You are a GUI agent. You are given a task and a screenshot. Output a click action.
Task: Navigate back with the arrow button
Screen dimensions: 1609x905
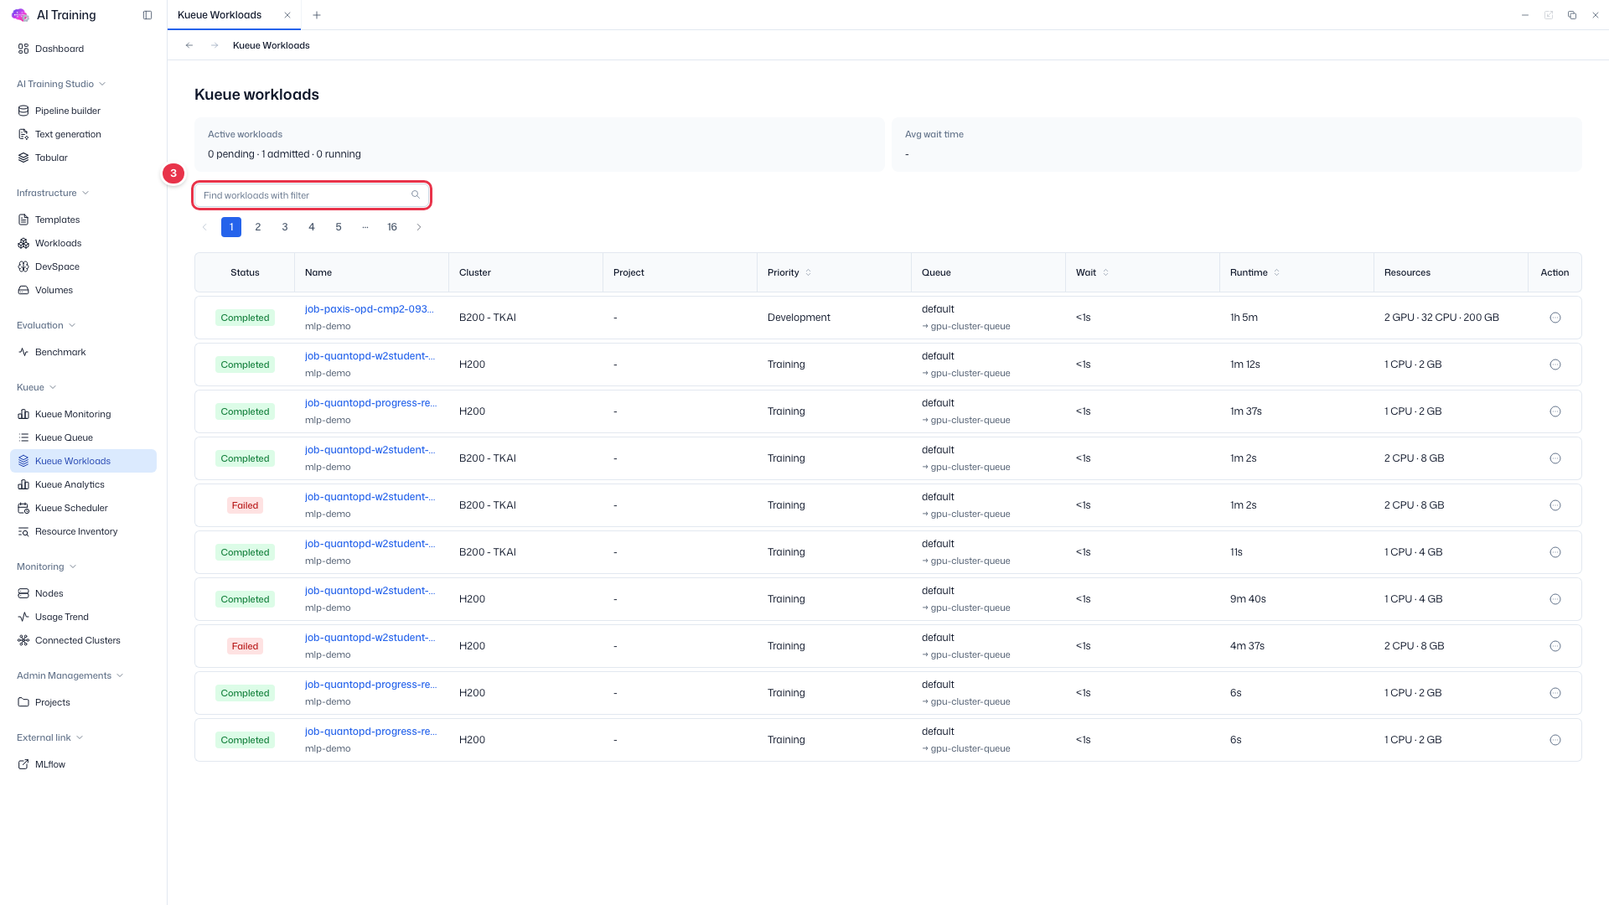pos(189,45)
